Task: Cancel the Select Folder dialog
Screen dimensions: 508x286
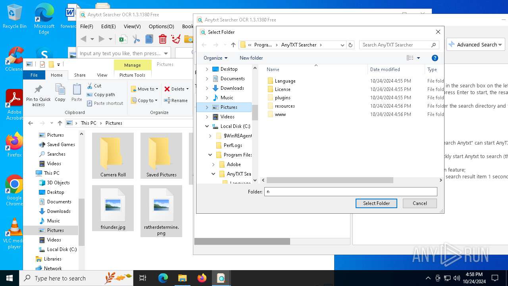Action: click(419, 203)
